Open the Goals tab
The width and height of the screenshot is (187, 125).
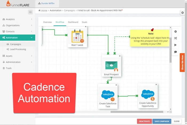pos(84,22)
